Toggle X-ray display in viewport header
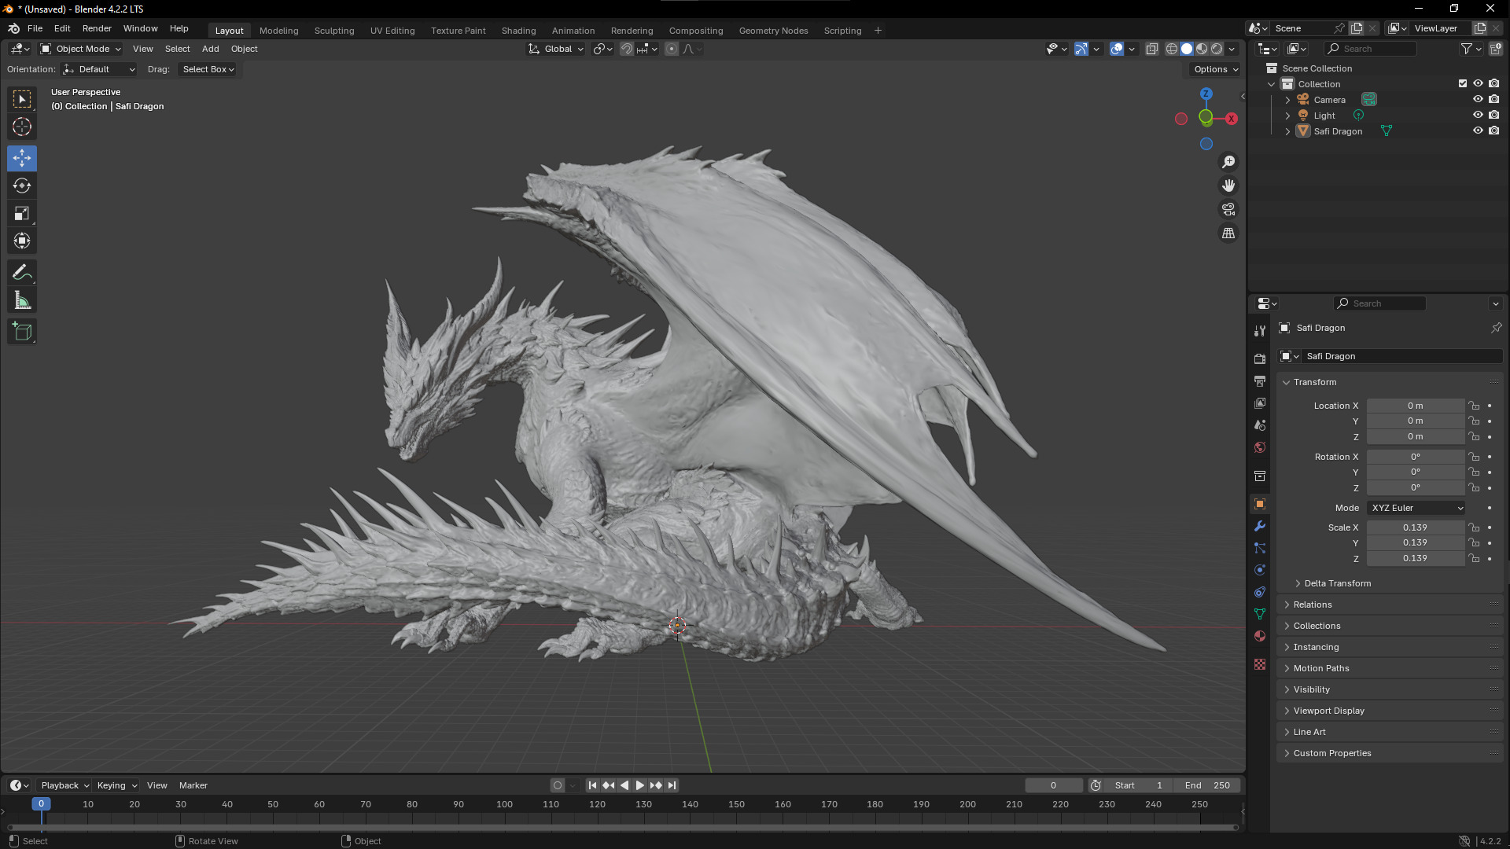Image resolution: width=1510 pixels, height=849 pixels. (1152, 49)
